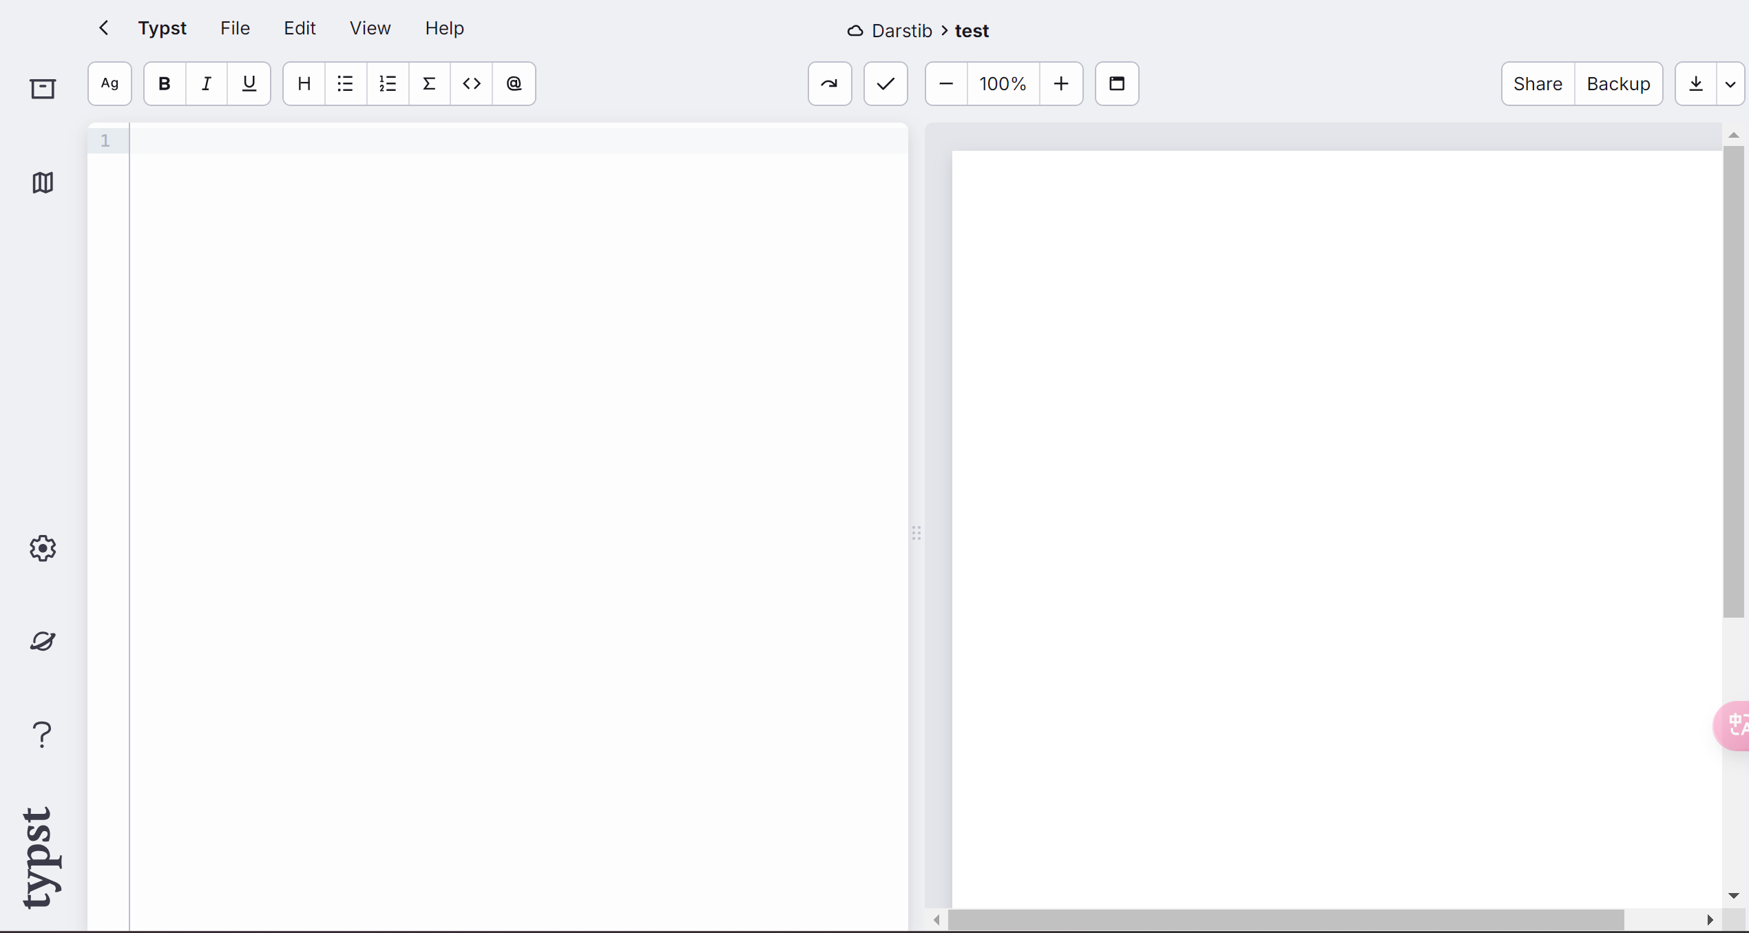
Task: Click the Share button
Action: pyautogui.click(x=1537, y=84)
